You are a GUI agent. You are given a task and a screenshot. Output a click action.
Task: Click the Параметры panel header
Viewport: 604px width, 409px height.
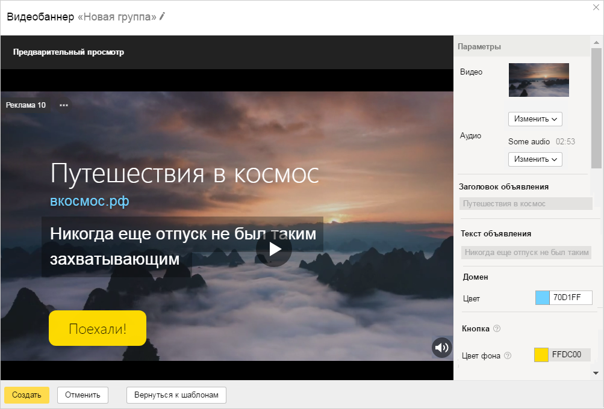479,46
